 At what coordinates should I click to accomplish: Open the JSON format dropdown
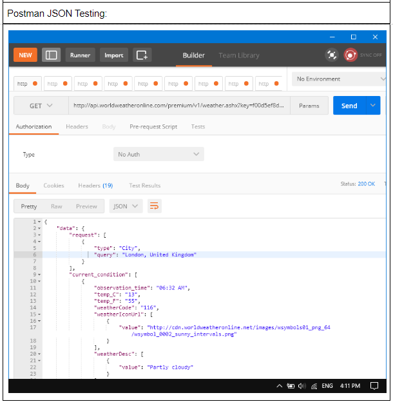click(x=126, y=206)
